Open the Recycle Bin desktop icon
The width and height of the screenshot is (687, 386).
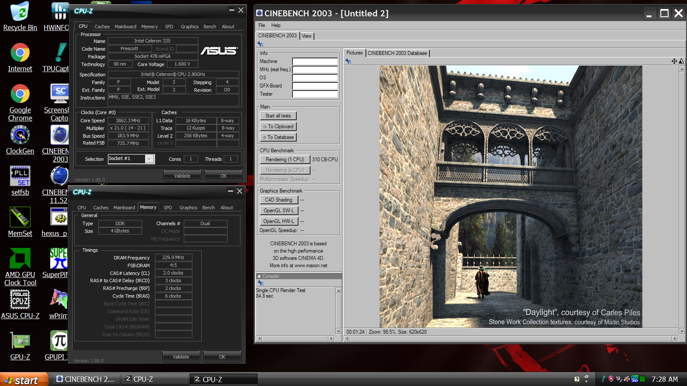[x=20, y=16]
